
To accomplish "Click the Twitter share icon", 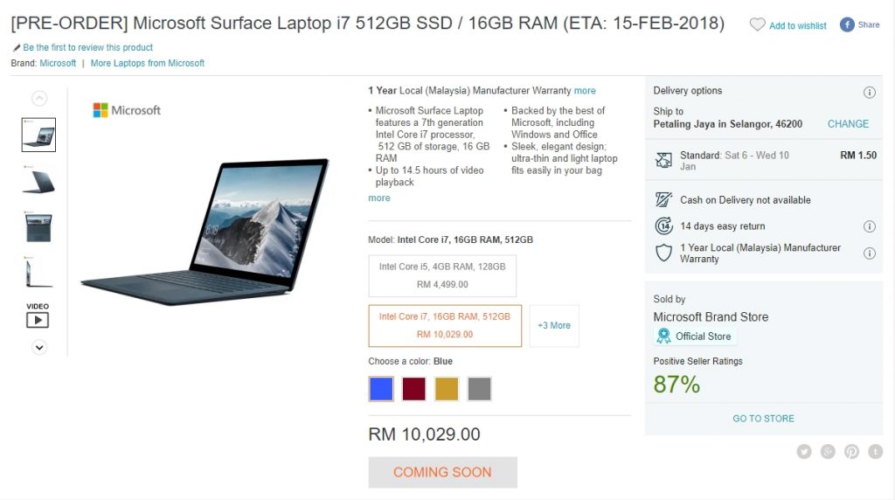I will (x=804, y=452).
